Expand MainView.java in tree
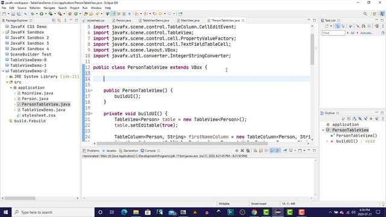 (x=15, y=93)
